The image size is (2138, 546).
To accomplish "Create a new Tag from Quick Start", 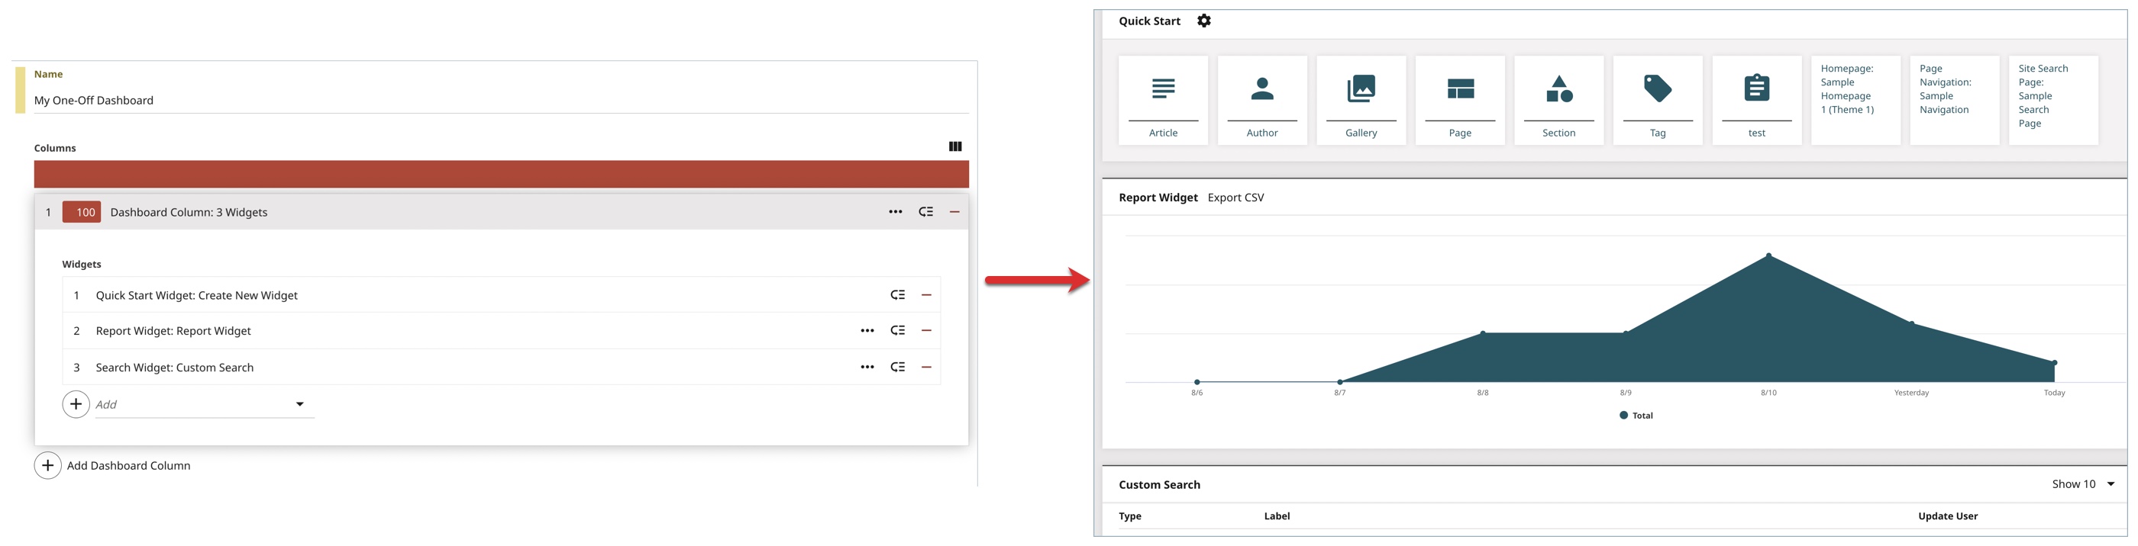I will [x=1657, y=100].
